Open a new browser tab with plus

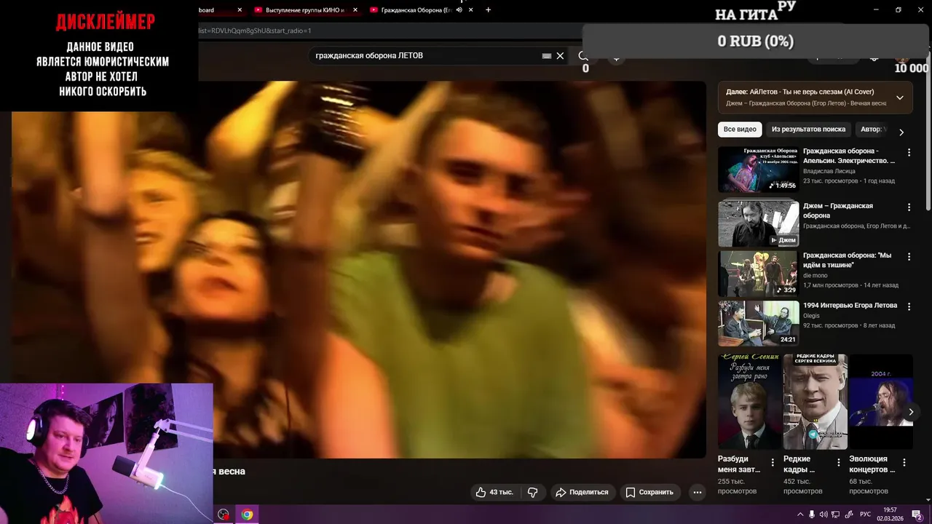pyautogui.click(x=488, y=10)
